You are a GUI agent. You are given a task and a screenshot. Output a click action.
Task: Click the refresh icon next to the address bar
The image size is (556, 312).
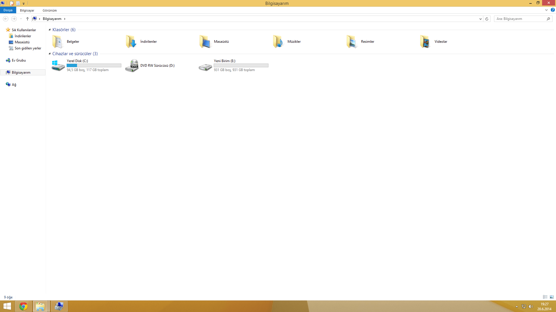[x=487, y=18]
